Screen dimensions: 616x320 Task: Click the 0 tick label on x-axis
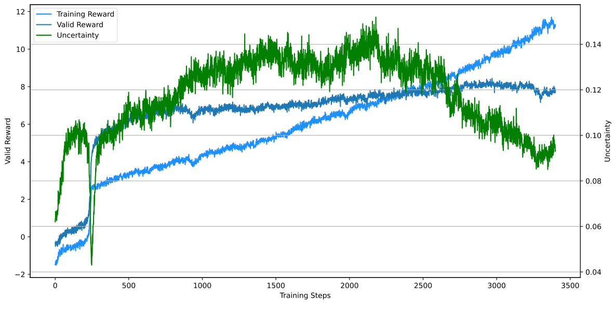click(x=55, y=285)
